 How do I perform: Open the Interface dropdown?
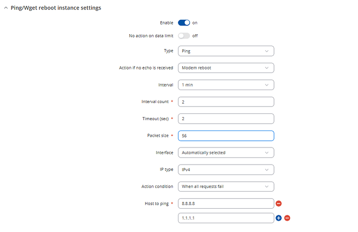pyautogui.click(x=226, y=153)
